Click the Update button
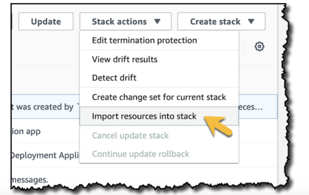309x195 pixels. [x=46, y=21]
